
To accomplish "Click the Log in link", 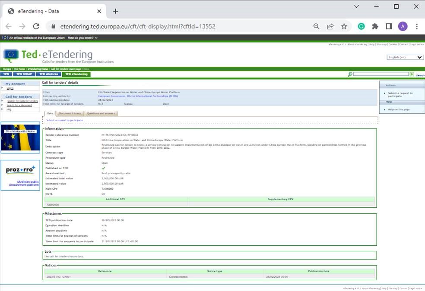I will pyautogui.click(x=10, y=88).
